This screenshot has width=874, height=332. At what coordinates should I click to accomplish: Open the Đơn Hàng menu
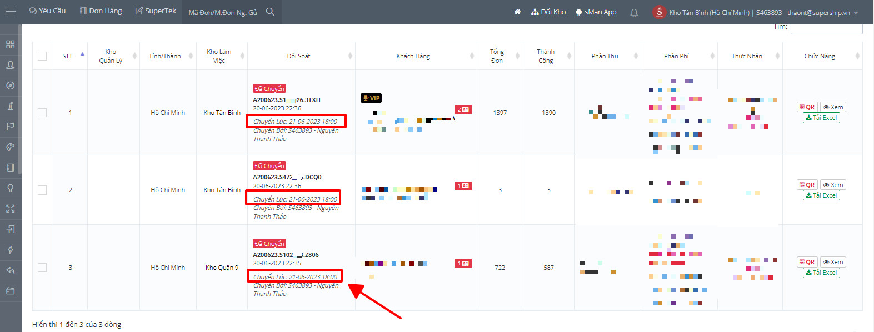coord(101,11)
